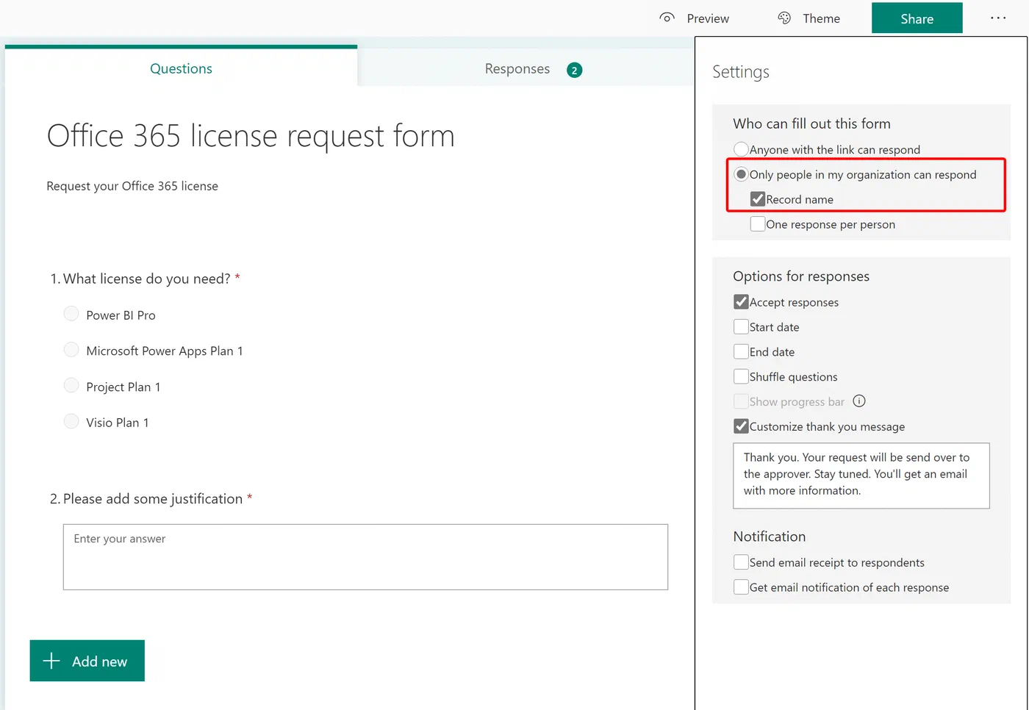The height and width of the screenshot is (710, 1029).
Task: Click the Options for responses heading
Action: coord(801,276)
